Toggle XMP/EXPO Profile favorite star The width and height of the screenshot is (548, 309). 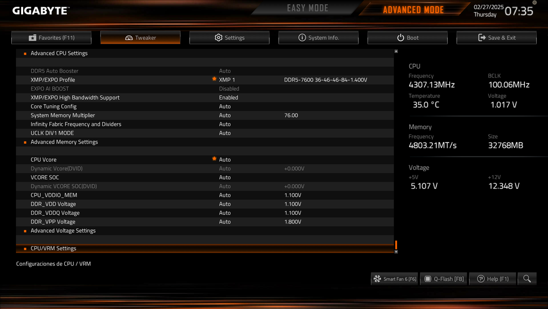(x=214, y=79)
